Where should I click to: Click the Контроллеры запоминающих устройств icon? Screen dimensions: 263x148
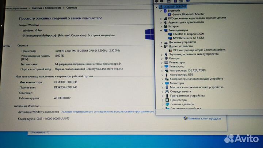[x=167, y=79]
